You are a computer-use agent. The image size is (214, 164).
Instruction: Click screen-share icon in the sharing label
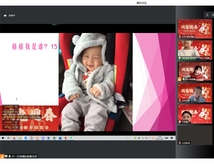(6, 157)
